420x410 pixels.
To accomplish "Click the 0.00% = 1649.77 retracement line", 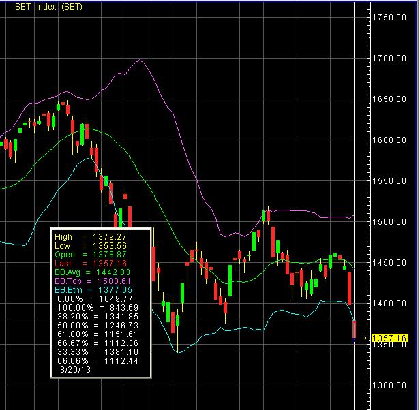I will 95,299.
